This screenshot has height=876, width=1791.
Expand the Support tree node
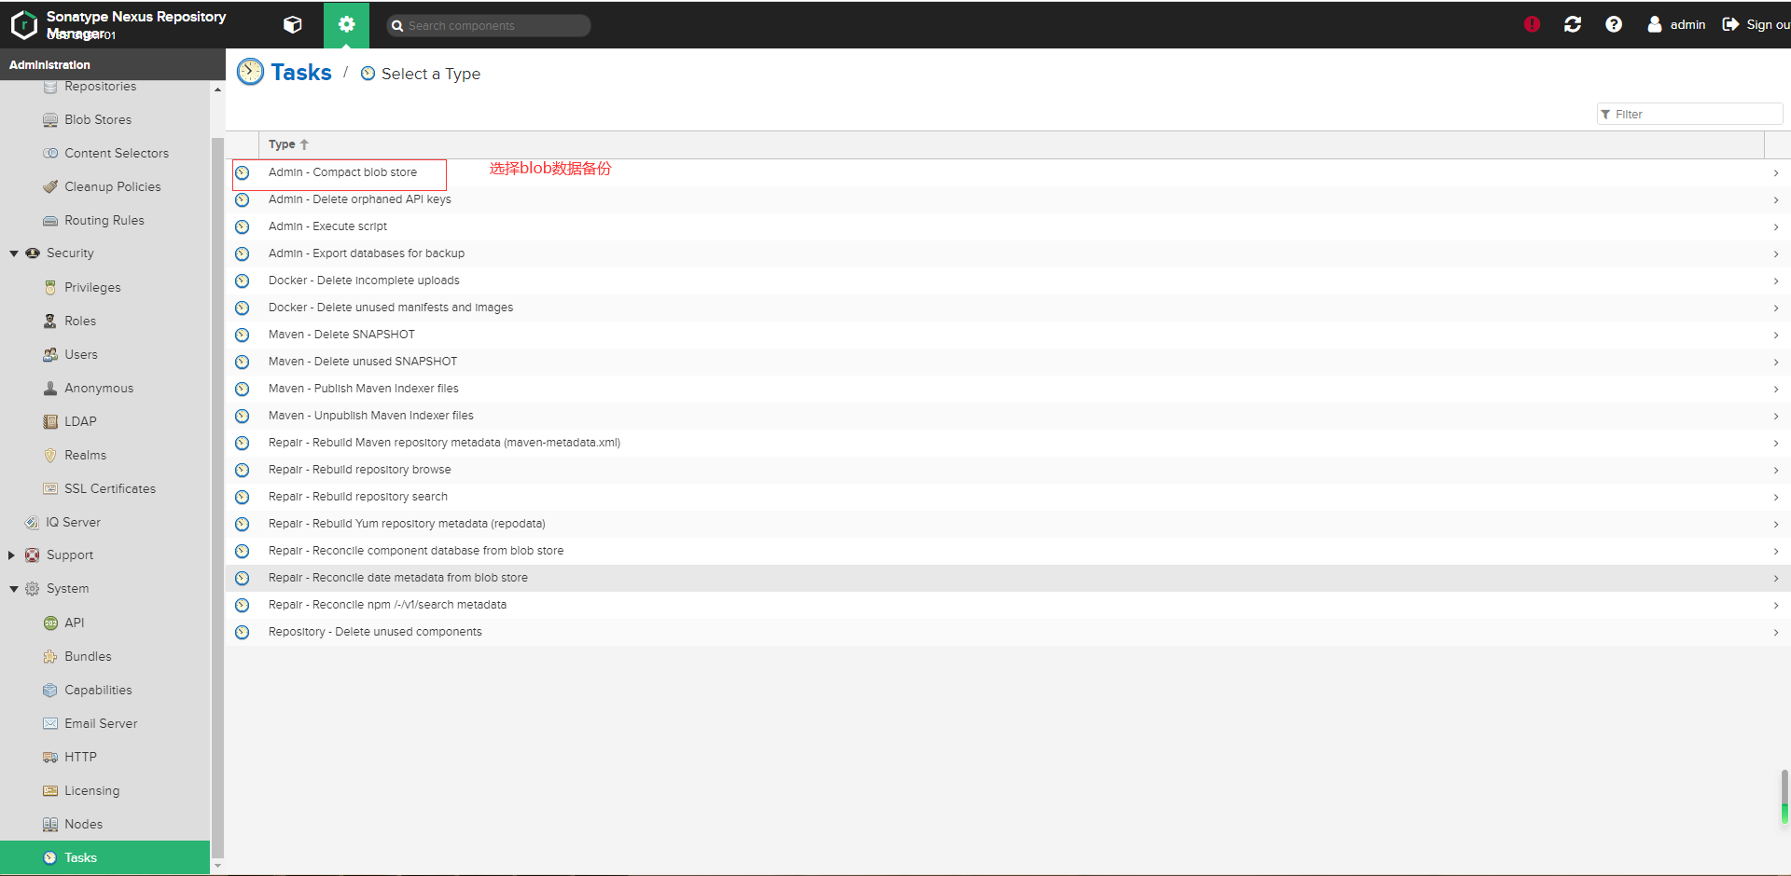click(11, 555)
